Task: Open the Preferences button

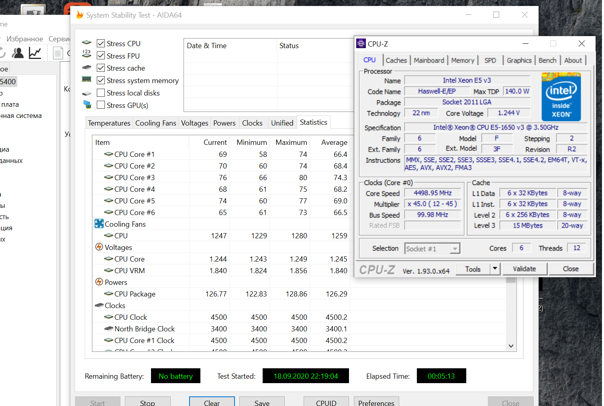Action: tap(376, 402)
